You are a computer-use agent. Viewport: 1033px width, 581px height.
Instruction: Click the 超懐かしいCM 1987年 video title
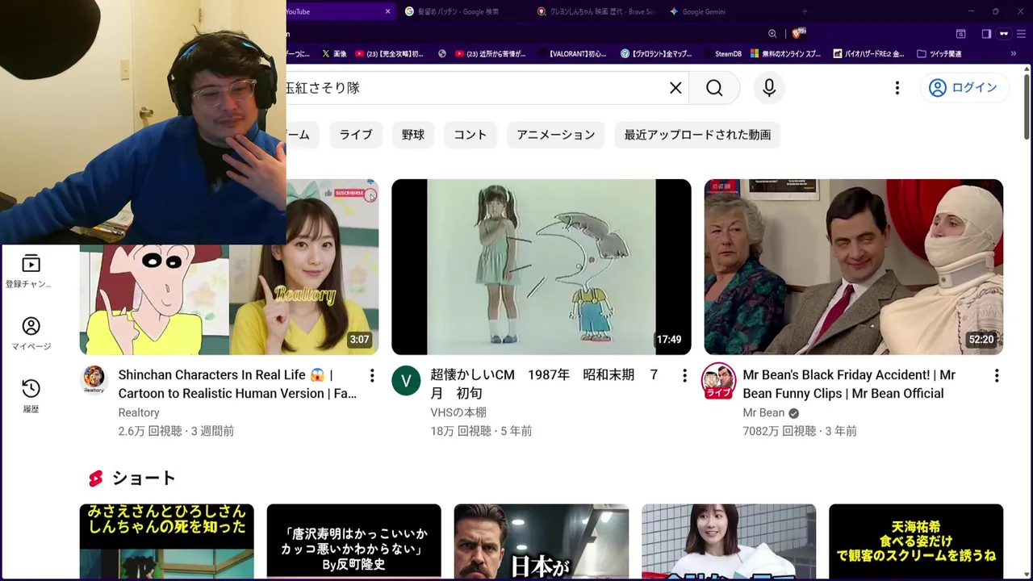[x=544, y=384]
